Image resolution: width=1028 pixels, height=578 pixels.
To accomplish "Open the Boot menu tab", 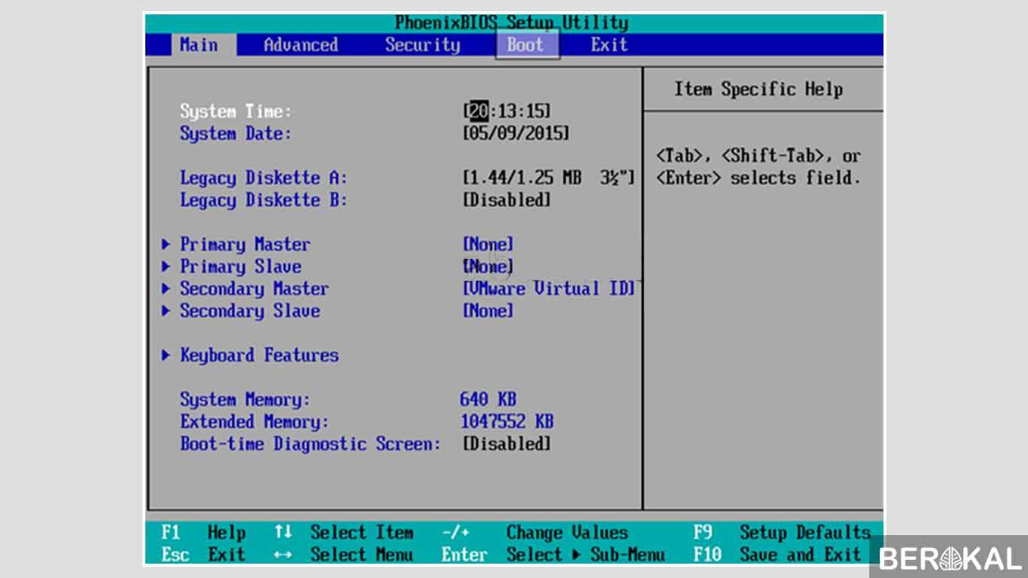I will click(x=526, y=44).
